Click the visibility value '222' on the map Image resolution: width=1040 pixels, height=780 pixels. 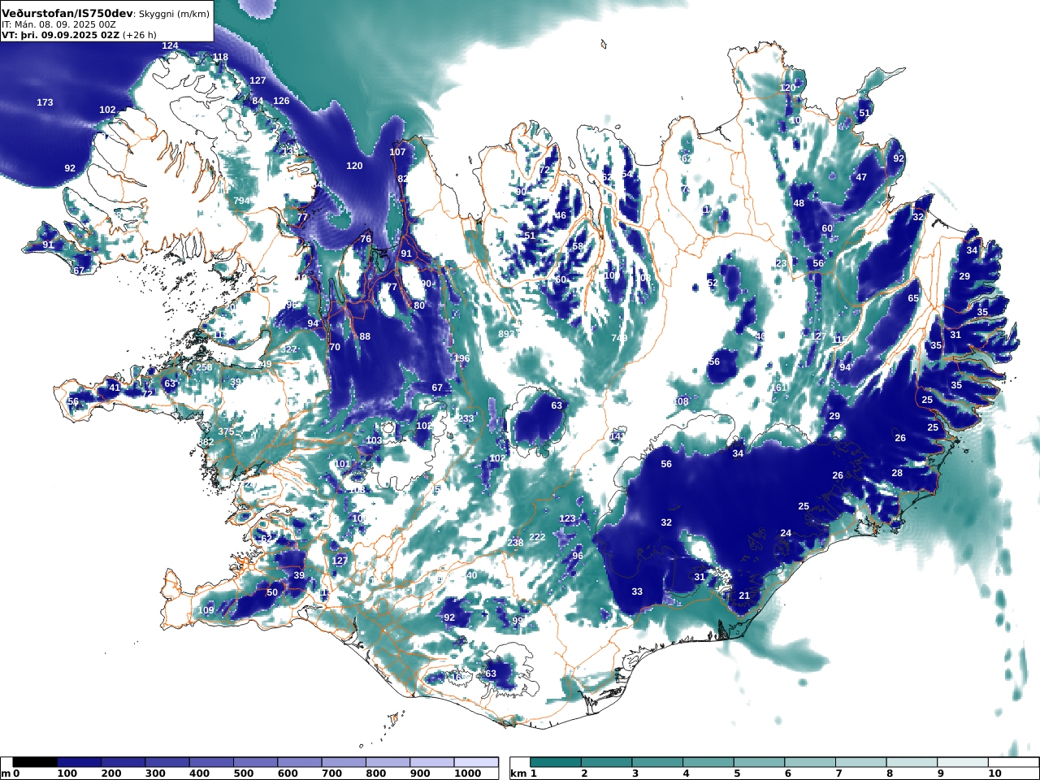coord(537,537)
